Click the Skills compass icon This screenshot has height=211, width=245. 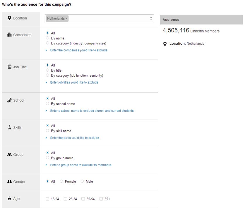tap(9, 128)
